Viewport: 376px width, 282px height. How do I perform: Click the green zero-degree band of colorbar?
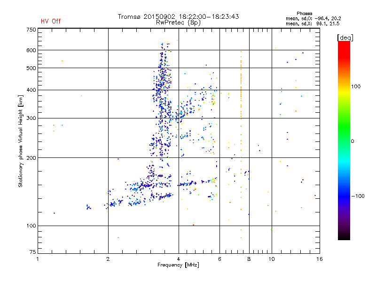344,141
